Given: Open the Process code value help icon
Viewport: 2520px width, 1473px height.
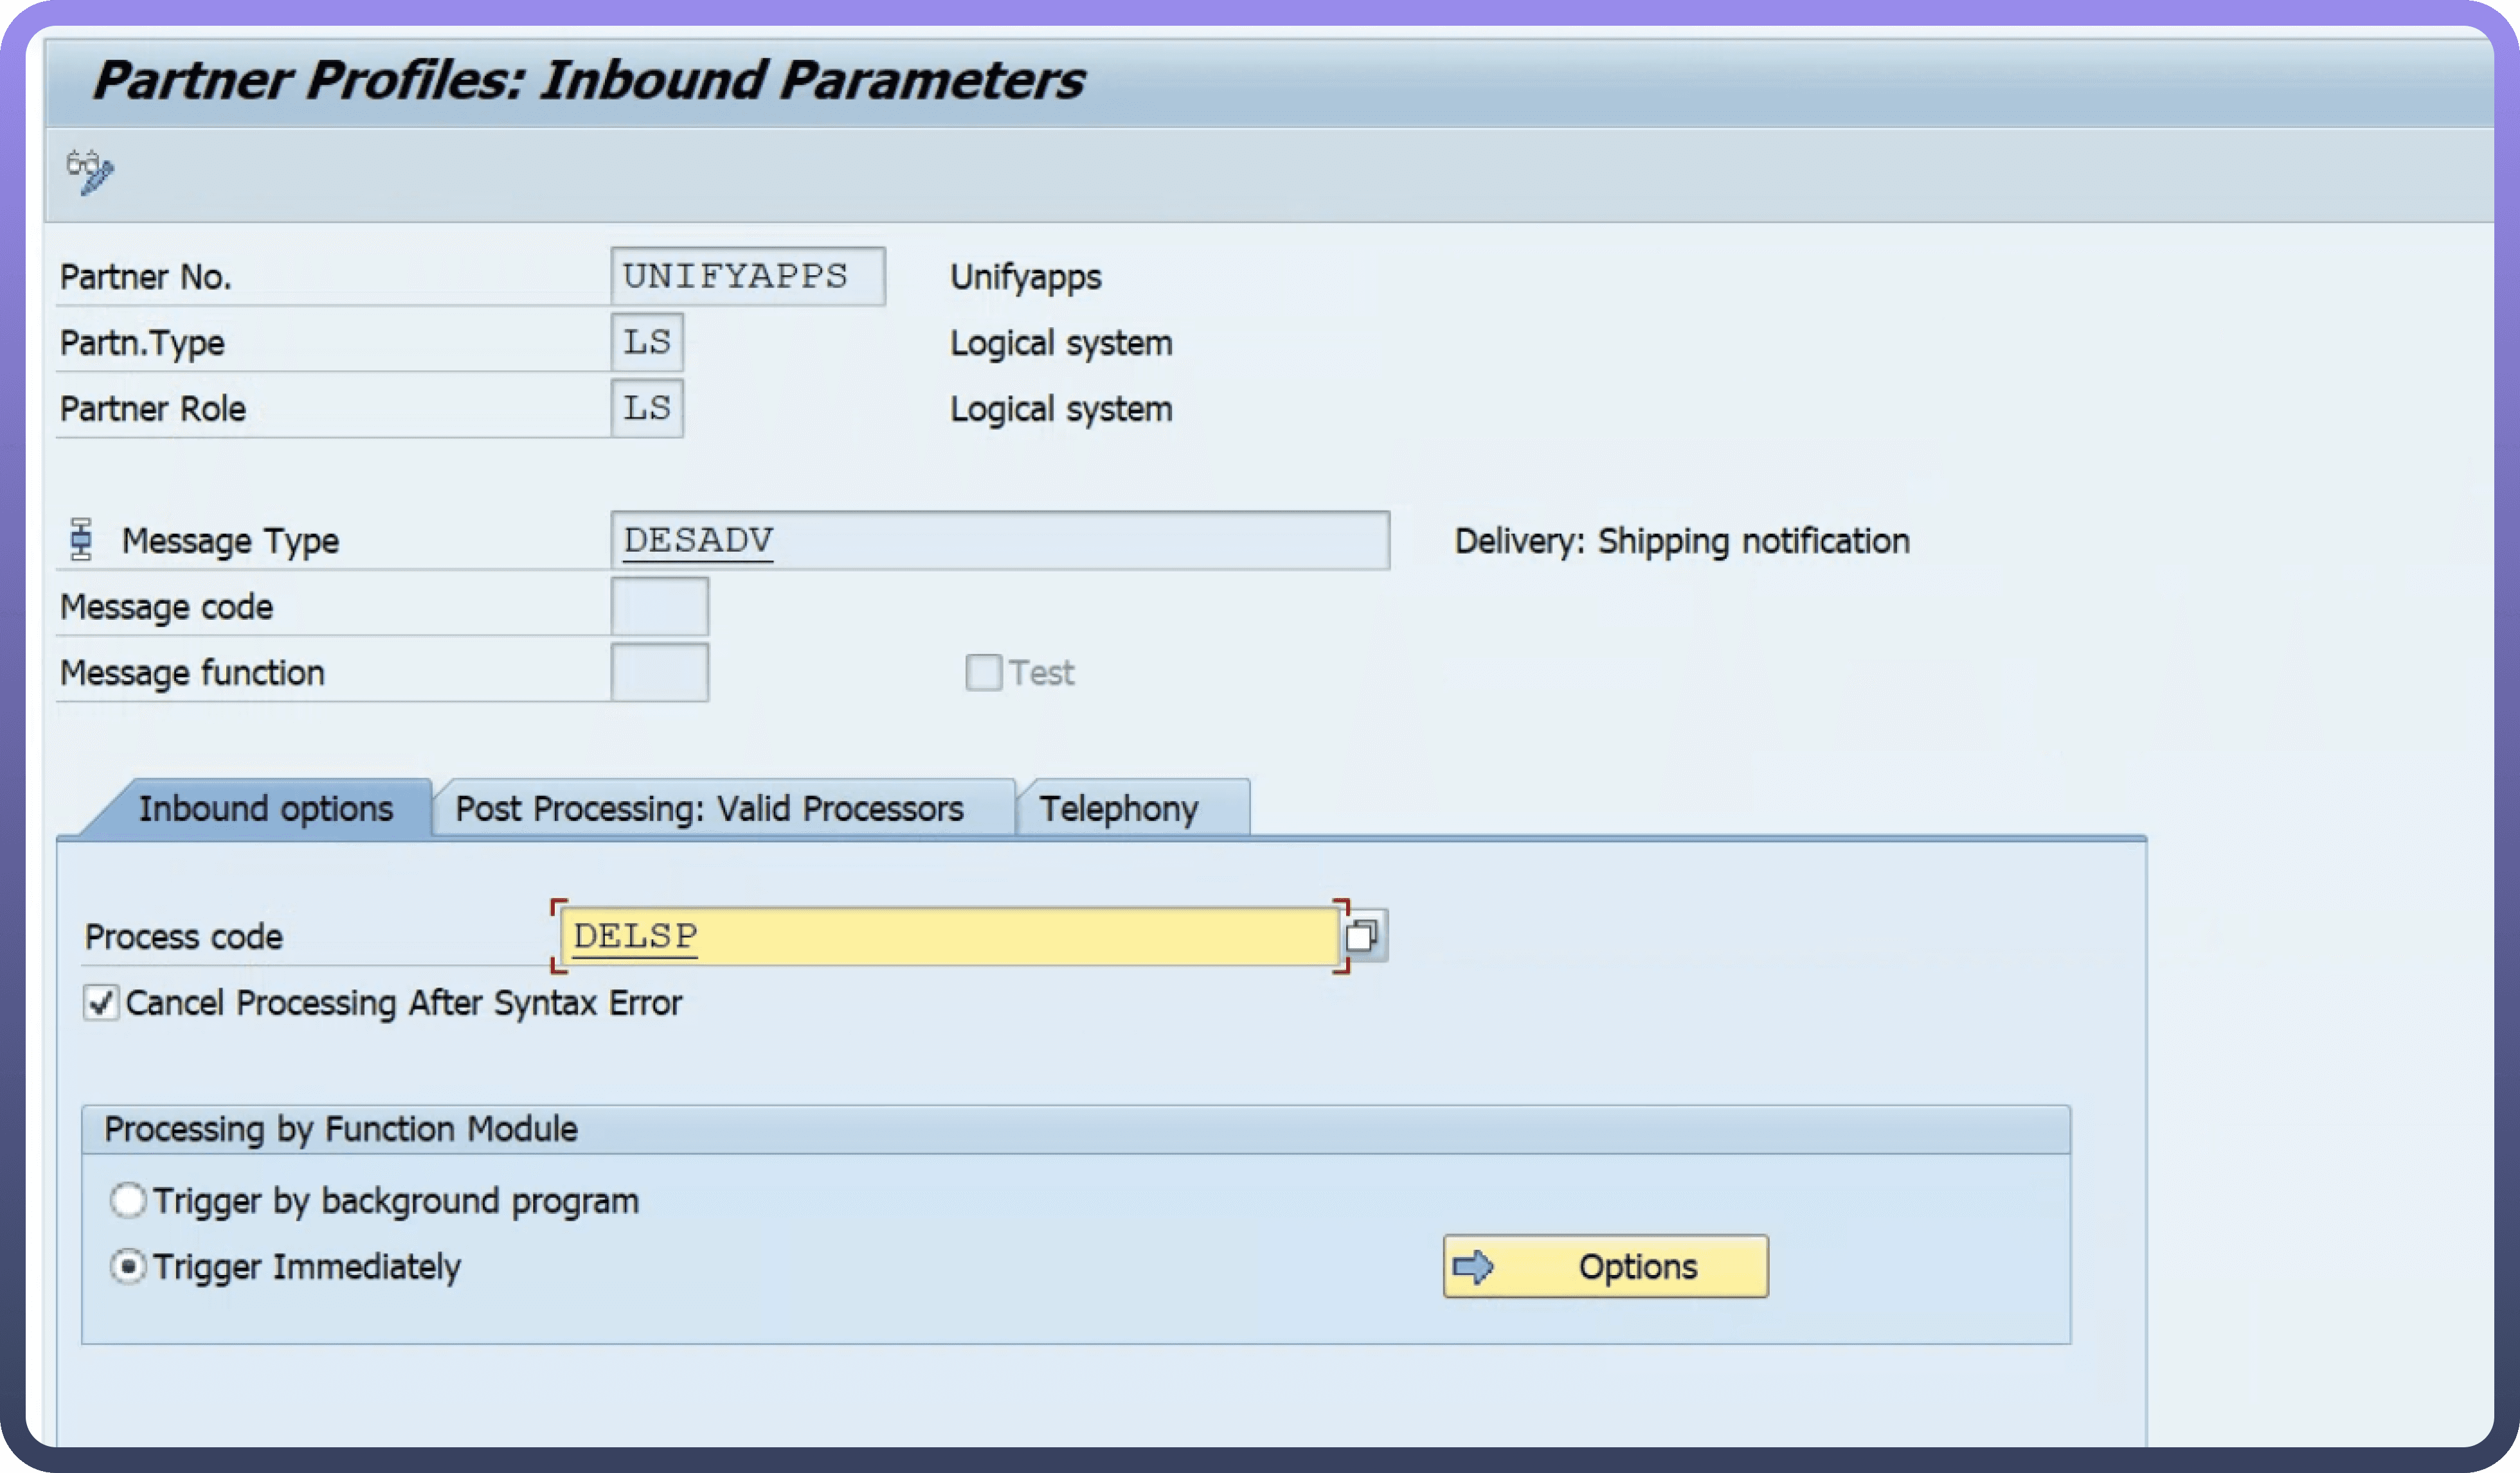Looking at the screenshot, I should 1362,936.
